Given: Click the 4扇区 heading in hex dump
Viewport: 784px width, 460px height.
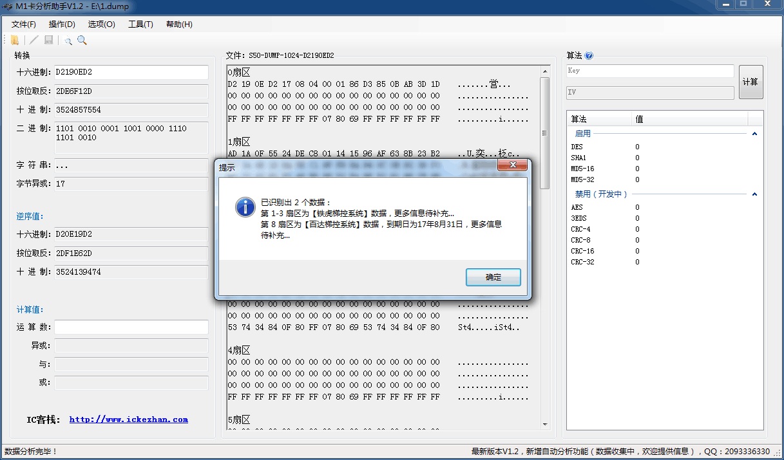Looking at the screenshot, I should click(239, 351).
